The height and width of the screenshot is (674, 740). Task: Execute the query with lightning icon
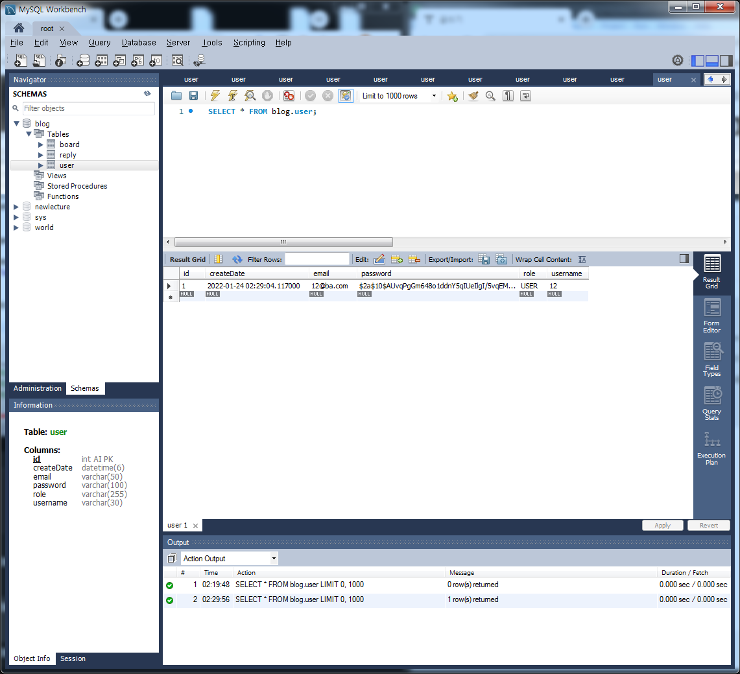coord(215,96)
